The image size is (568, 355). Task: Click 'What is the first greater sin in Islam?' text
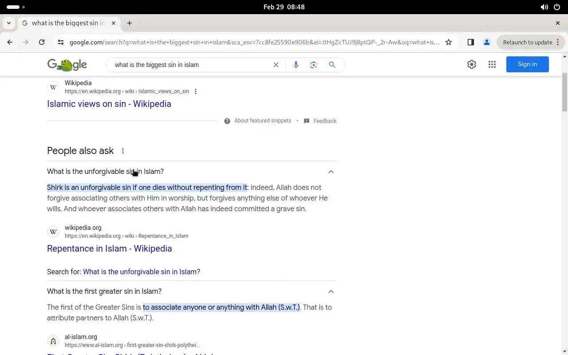tap(104, 292)
